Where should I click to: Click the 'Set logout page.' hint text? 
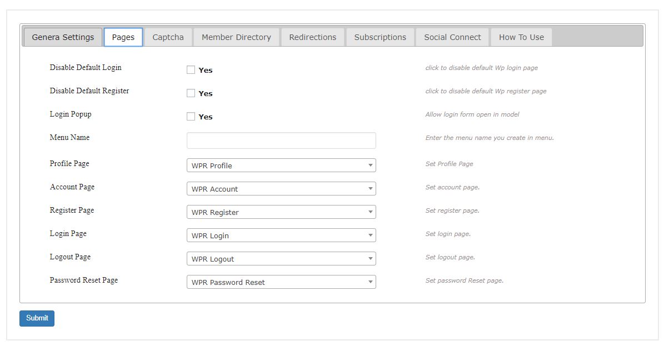(x=450, y=257)
